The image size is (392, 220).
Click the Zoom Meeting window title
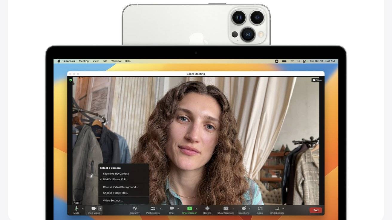tap(196, 74)
